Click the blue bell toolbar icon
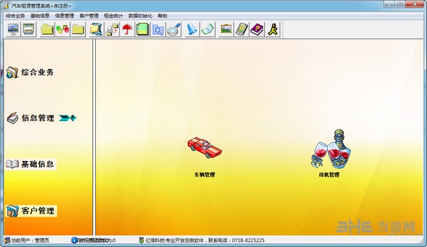This screenshot has height=247, width=427. pos(192,30)
